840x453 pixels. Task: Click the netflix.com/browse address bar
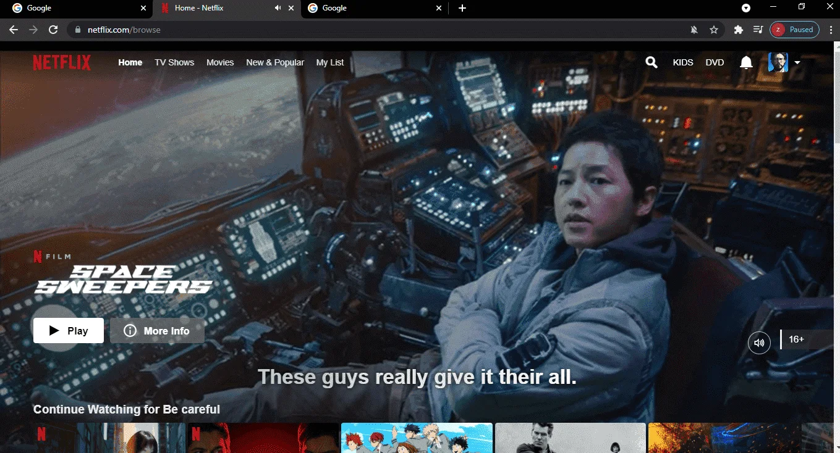coord(396,30)
